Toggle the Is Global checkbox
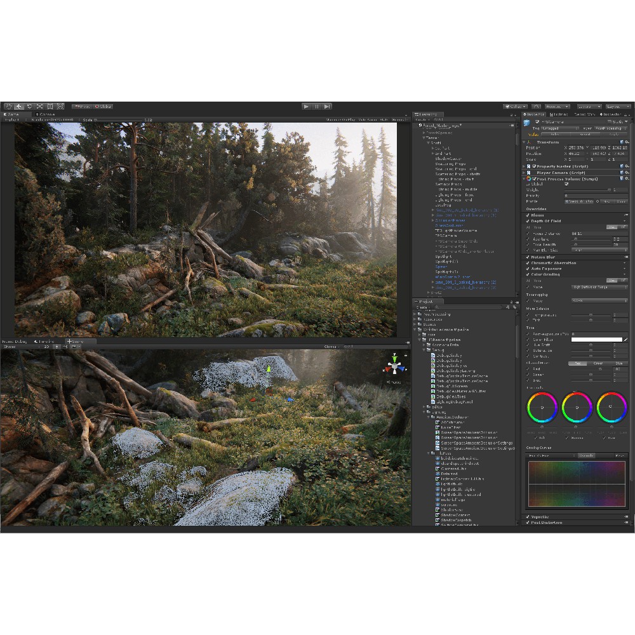This screenshot has width=635, height=635. tap(566, 184)
